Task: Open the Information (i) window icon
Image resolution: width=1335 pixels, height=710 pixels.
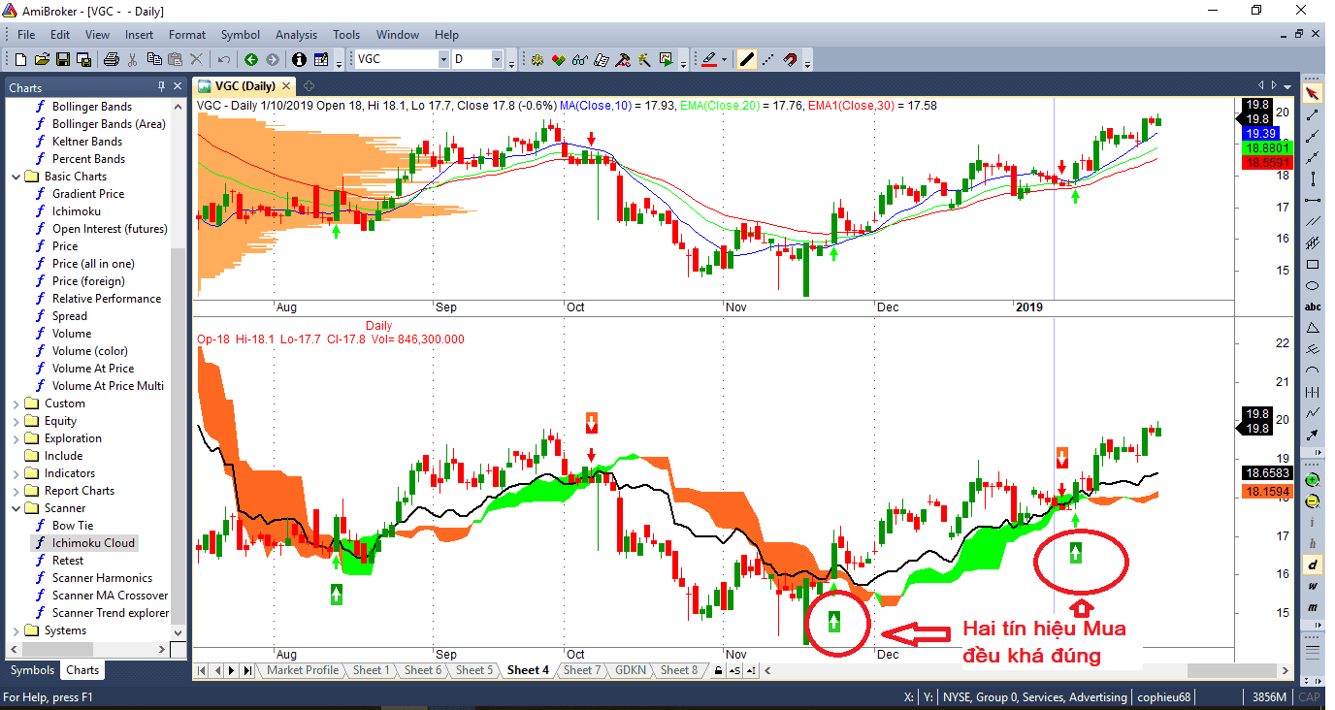Action: point(299,59)
